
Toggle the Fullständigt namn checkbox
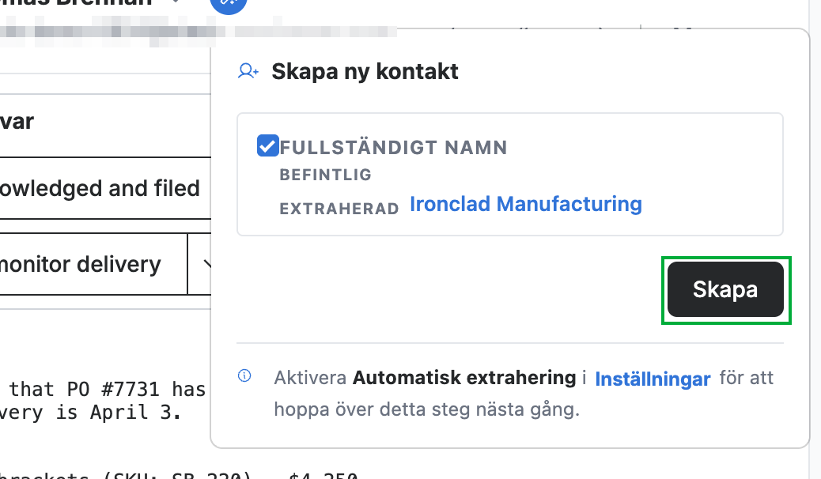[267, 145]
